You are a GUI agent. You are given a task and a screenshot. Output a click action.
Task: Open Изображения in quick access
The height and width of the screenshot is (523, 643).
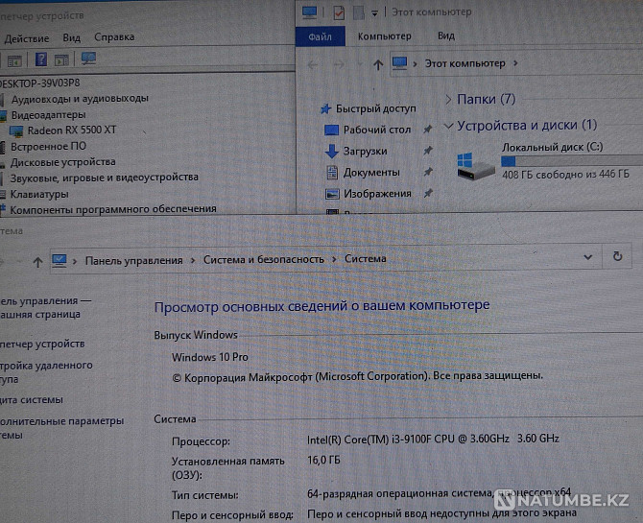click(377, 194)
